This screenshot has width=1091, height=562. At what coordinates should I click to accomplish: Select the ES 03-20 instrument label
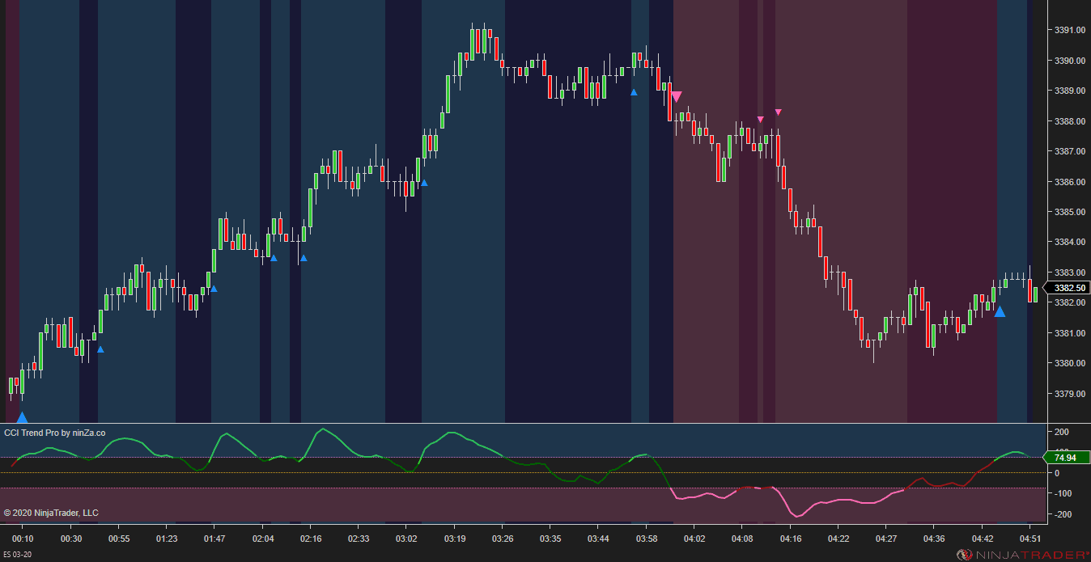pos(17,554)
